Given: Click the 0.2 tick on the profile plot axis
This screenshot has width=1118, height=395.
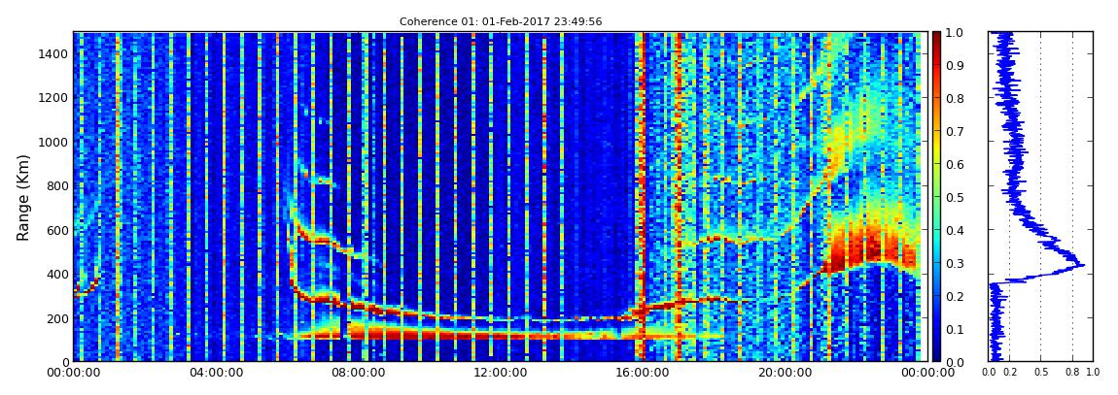Looking at the screenshot, I should click(x=1009, y=373).
